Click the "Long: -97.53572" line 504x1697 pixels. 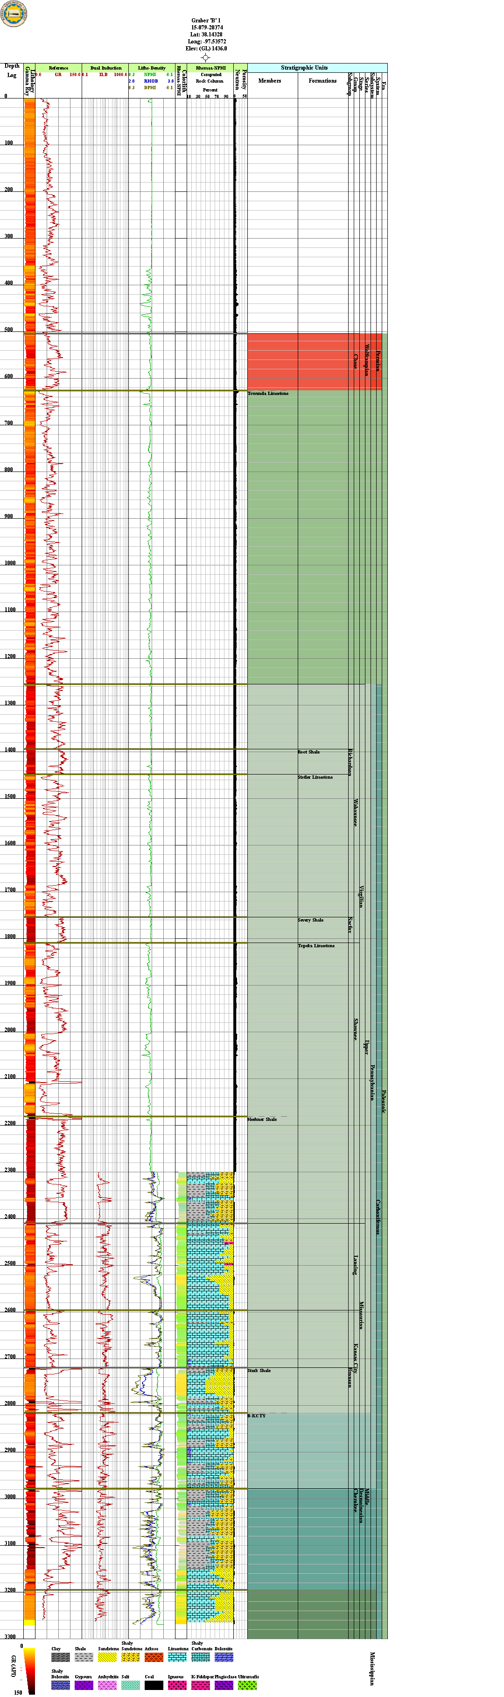click(207, 42)
